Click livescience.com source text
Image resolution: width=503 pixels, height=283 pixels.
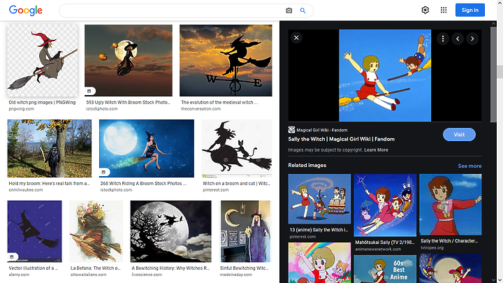pyautogui.click(x=147, y=275)
